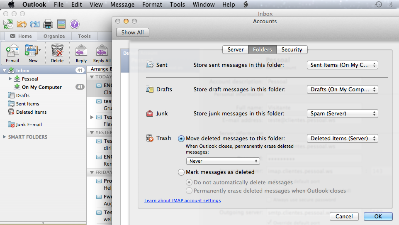Open the script menu icon in menu bar
The width and height of the screenshot is (399, 225).
coord(246,4)
